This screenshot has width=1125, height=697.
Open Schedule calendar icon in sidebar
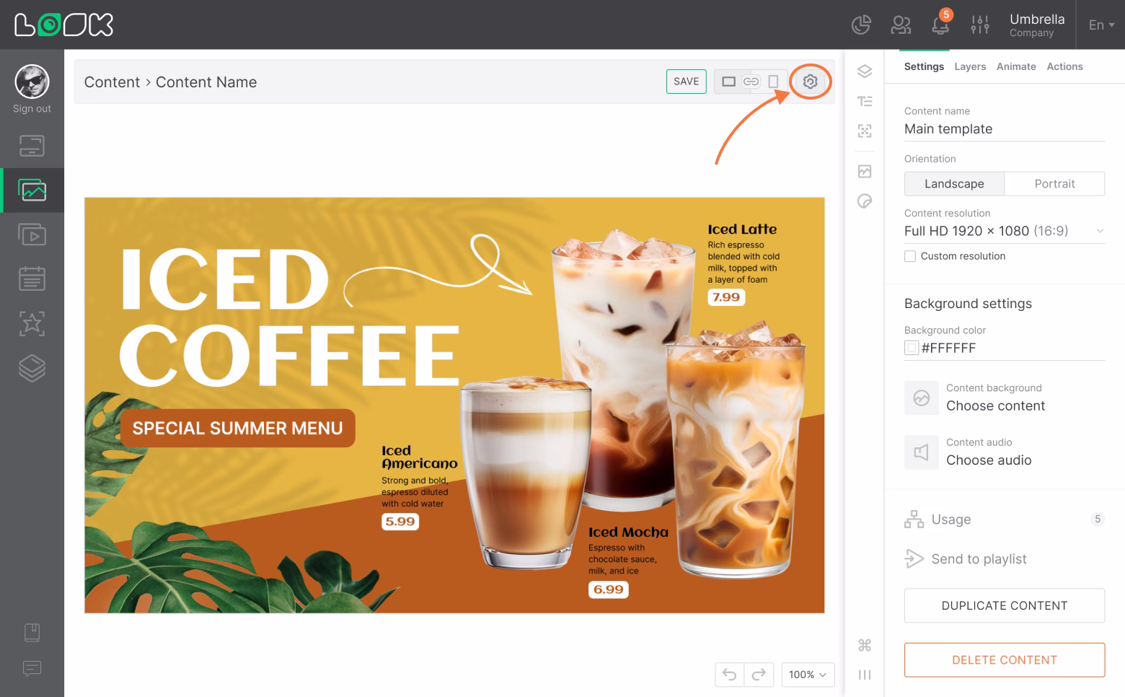pyautogui.click(x=32, y=279)
